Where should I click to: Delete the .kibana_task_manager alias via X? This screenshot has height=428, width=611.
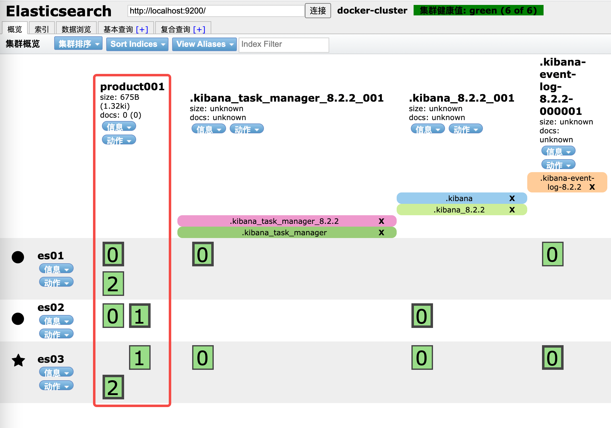coord(382,233)
